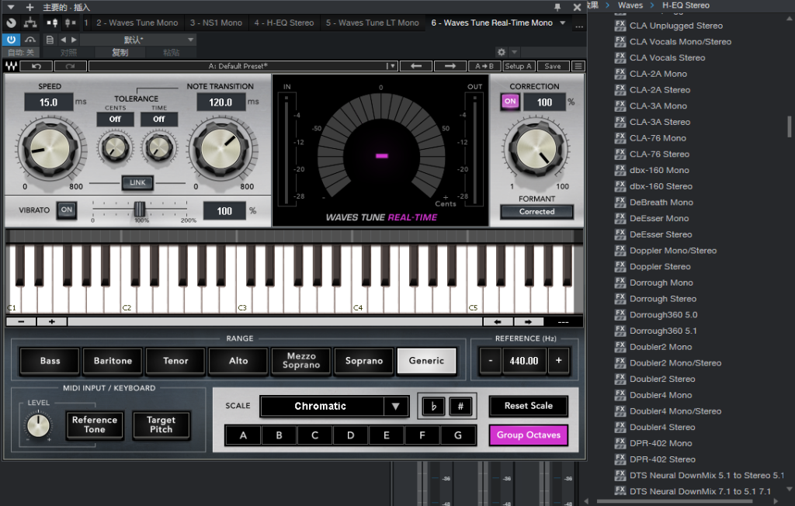The image size is (795, 506).
Task: Copy setup A to B
Action: (484, 66)
